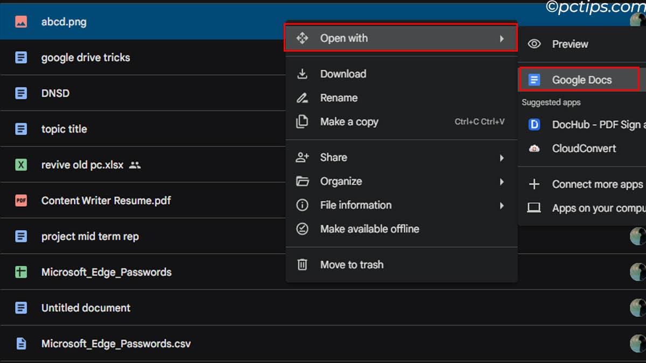The width and height of the screenshot is (646, 363).
Task: Select the topic title file name
Action: (64, 129)
